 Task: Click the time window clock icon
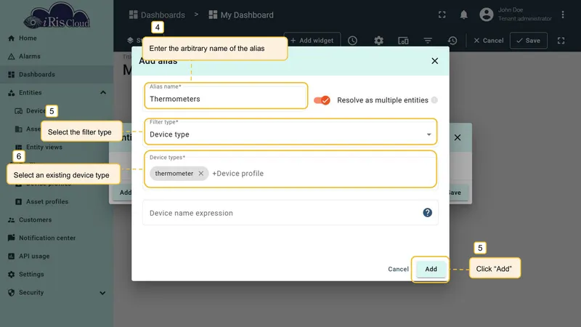(352, 41)
